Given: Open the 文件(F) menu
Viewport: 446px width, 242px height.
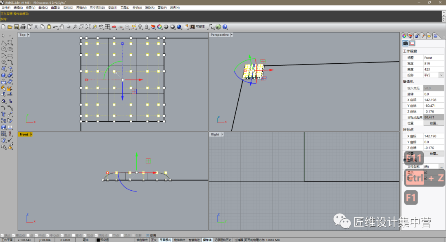Looking at the screenshot, I should click(6, 8).
